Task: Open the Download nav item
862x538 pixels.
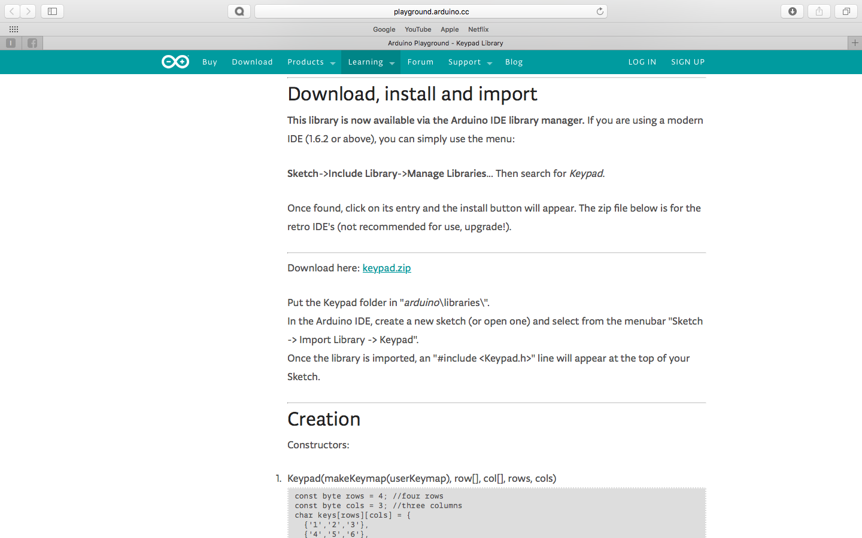Action: tap(252, 62)
